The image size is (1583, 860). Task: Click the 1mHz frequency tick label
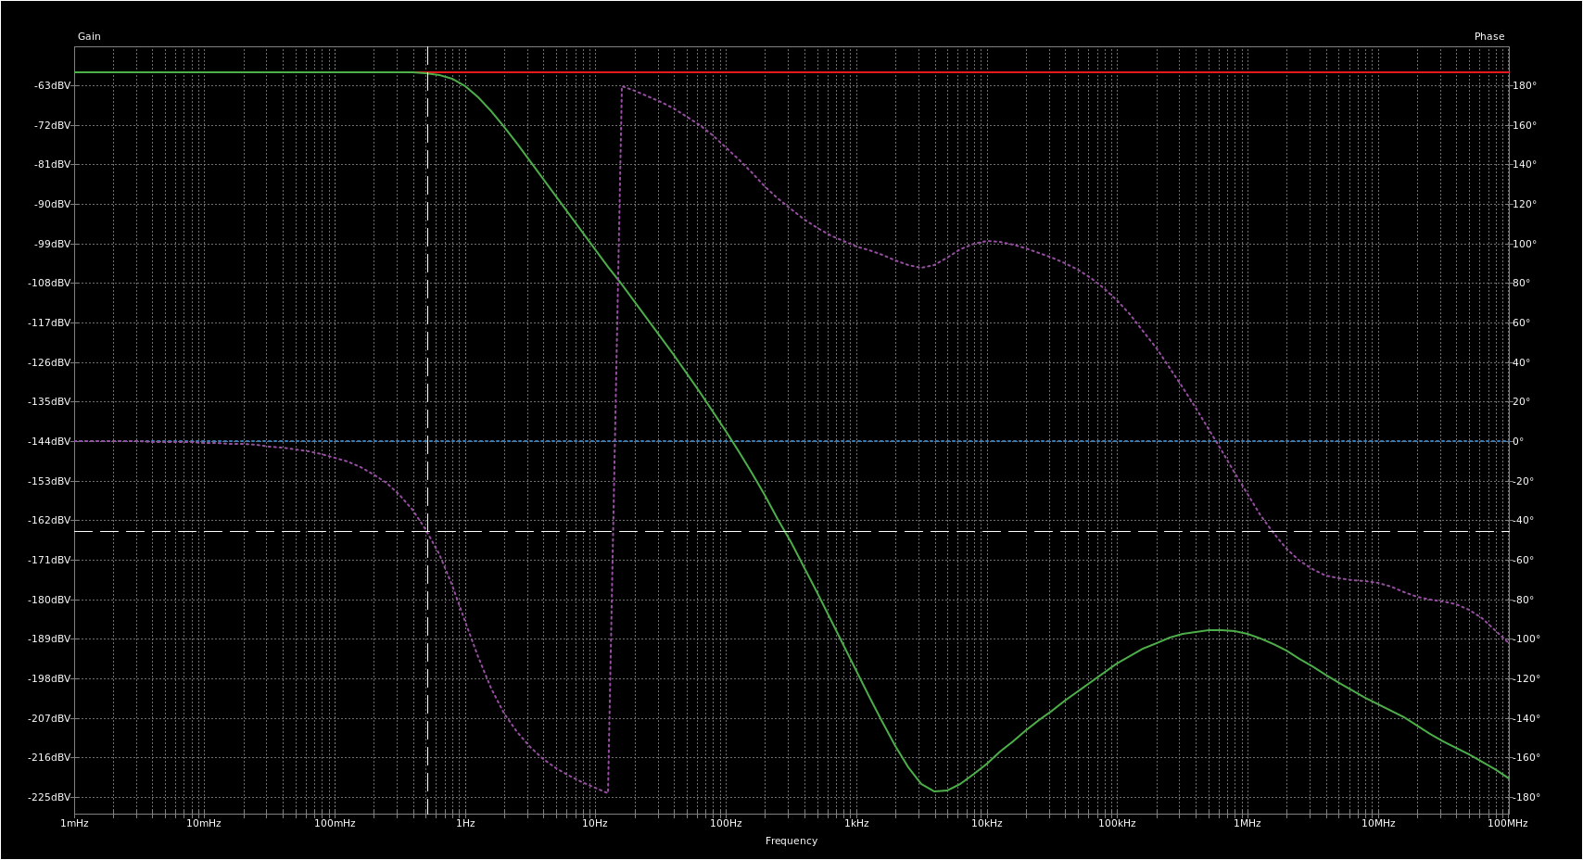pyautogui.click(x=74, y=823)
